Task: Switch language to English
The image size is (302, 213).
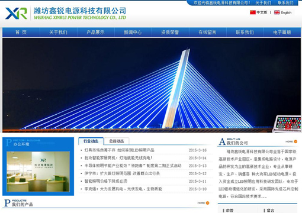Action: [x=286, y=12]
